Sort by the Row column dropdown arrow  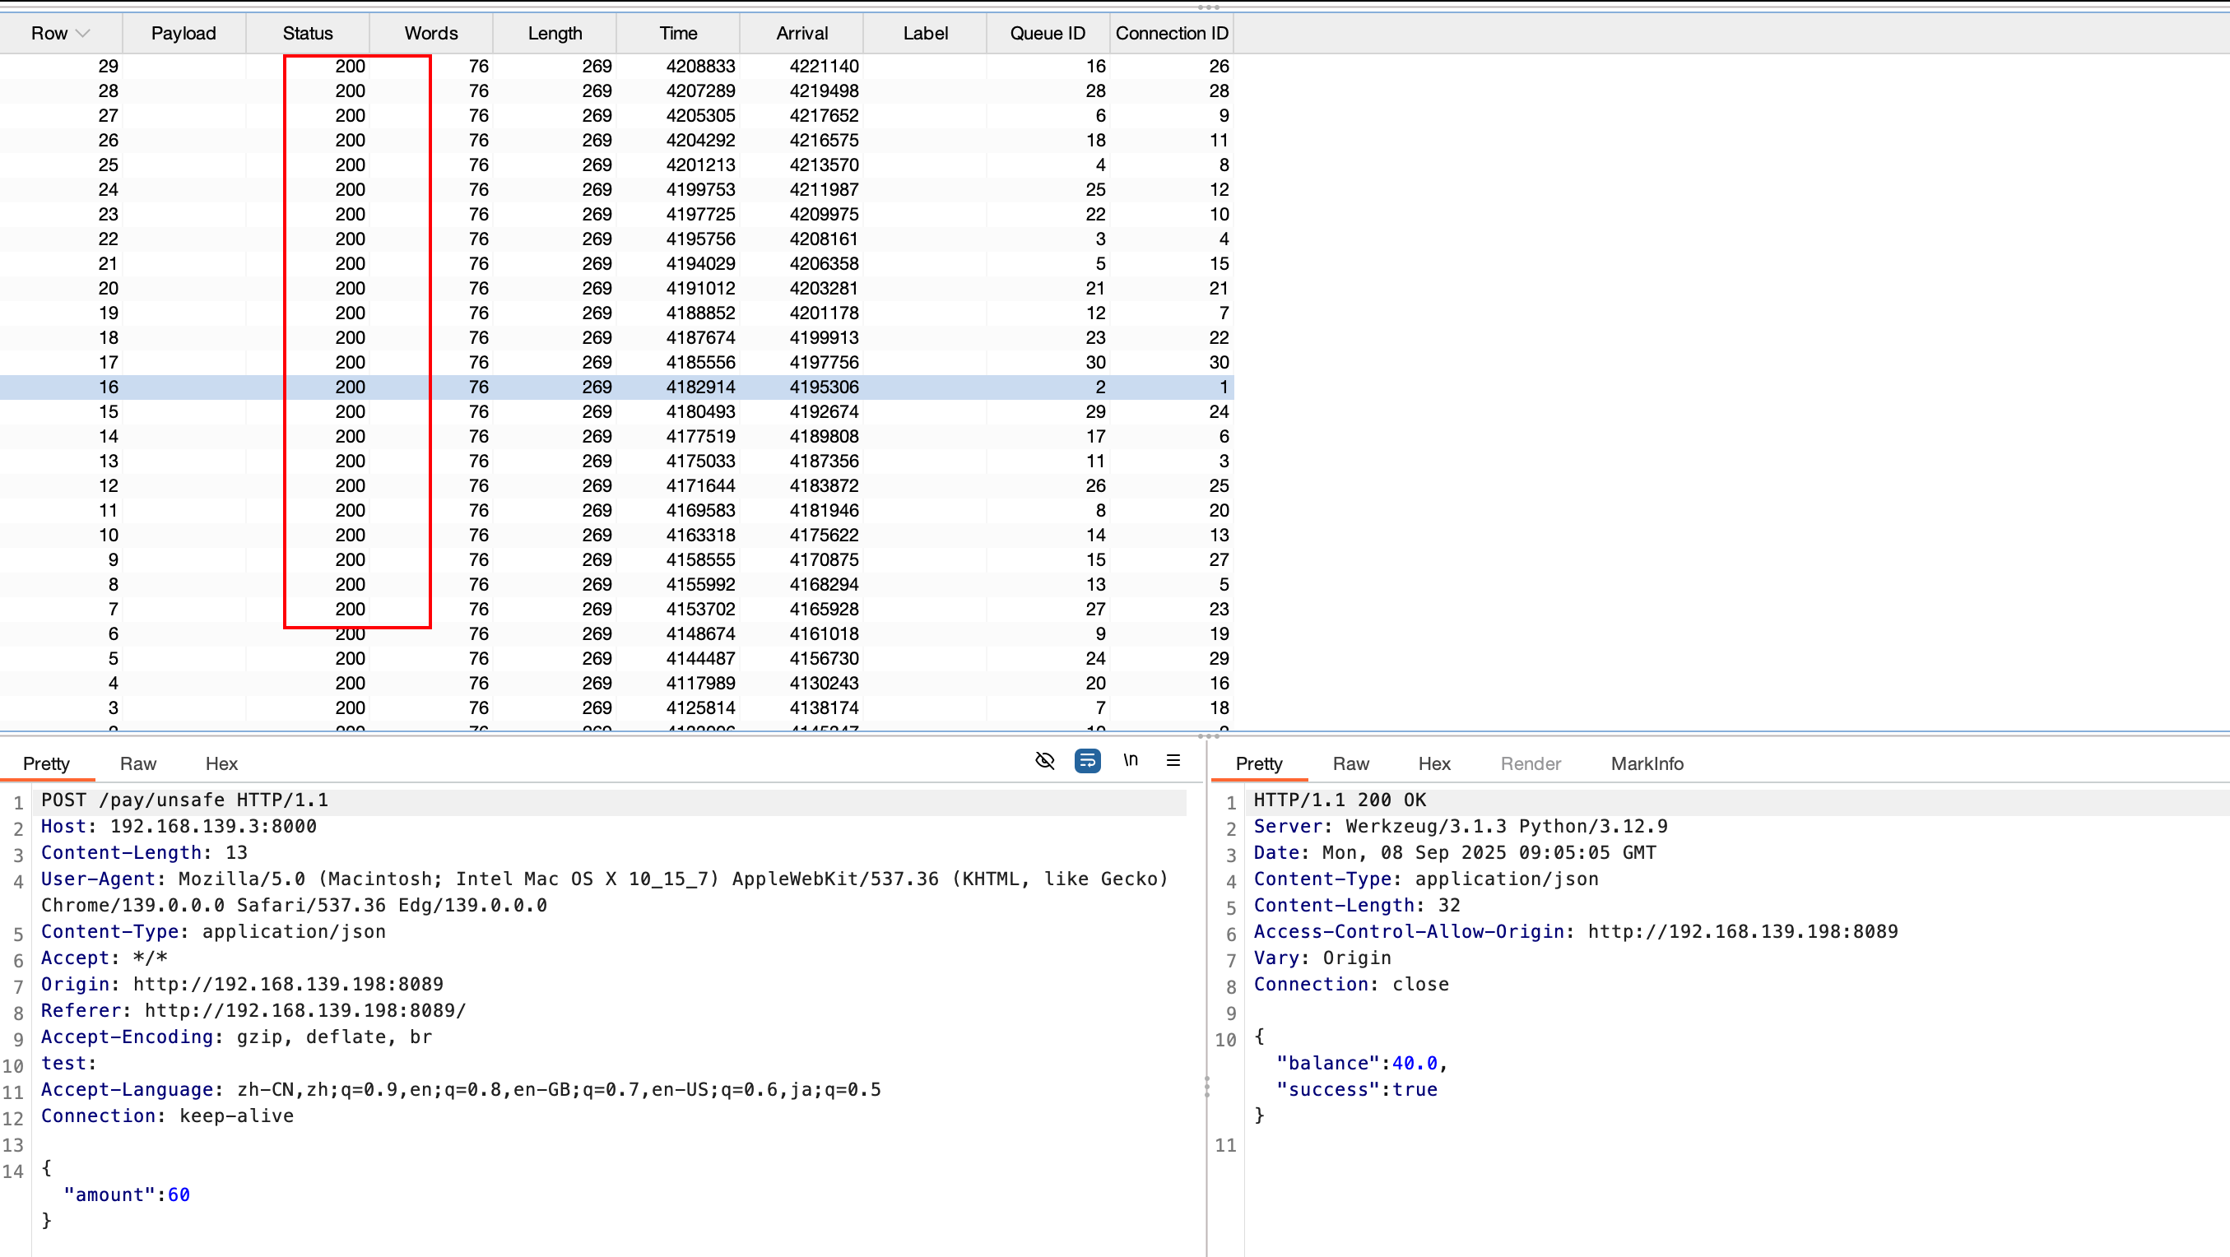83,34
